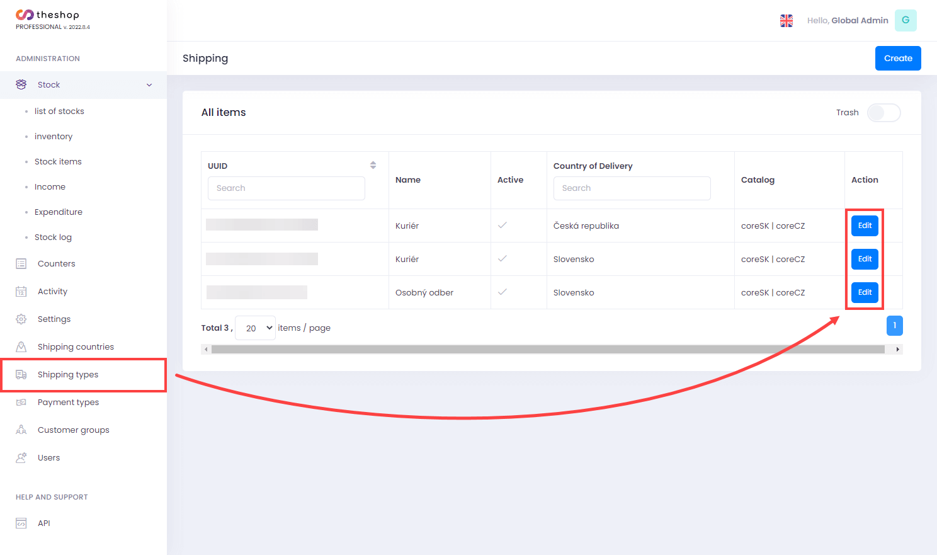
Task: Click the Activity calendar icon
Action: click(x=21, y=292)
